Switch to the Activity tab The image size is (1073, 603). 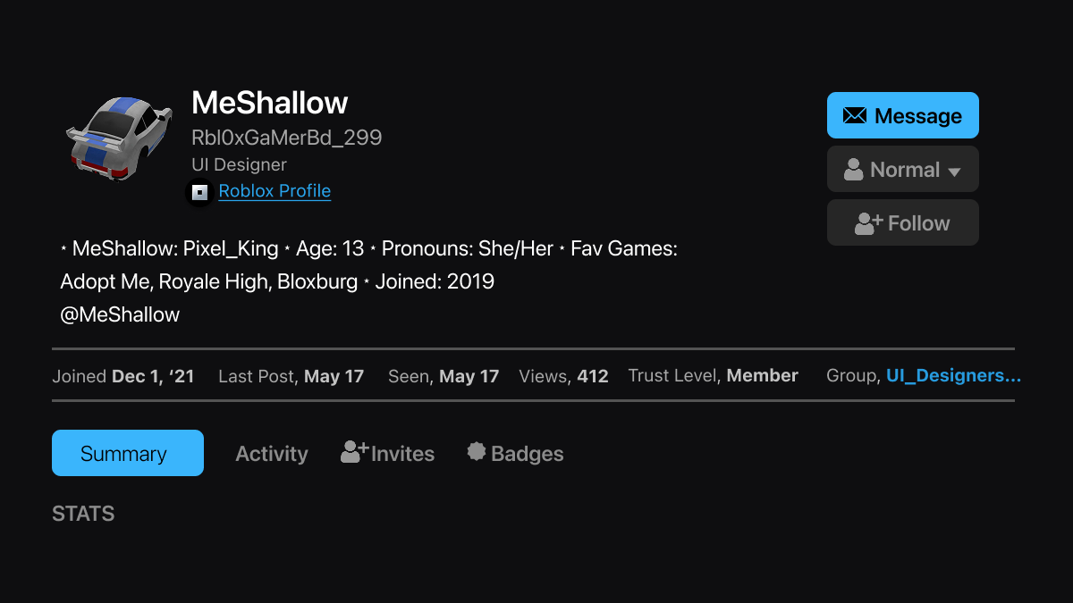(x=272, y=453)
